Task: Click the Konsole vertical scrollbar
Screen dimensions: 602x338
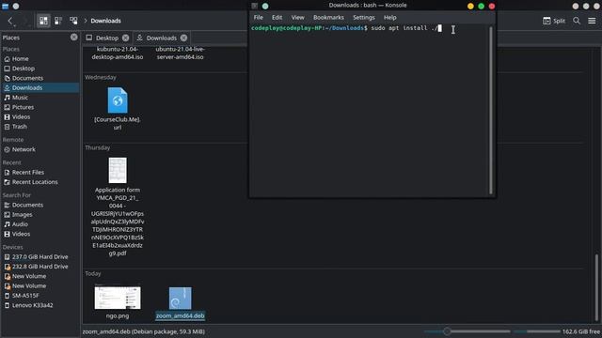Action: click(x=490, y=111)
